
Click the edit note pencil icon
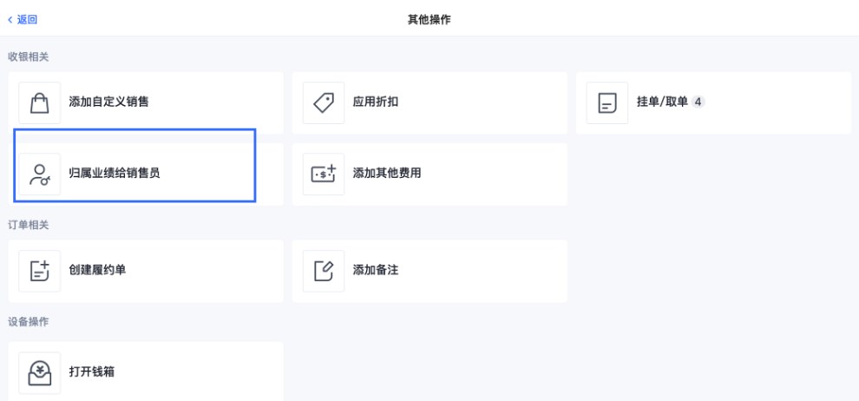click(x=324, y=271)
